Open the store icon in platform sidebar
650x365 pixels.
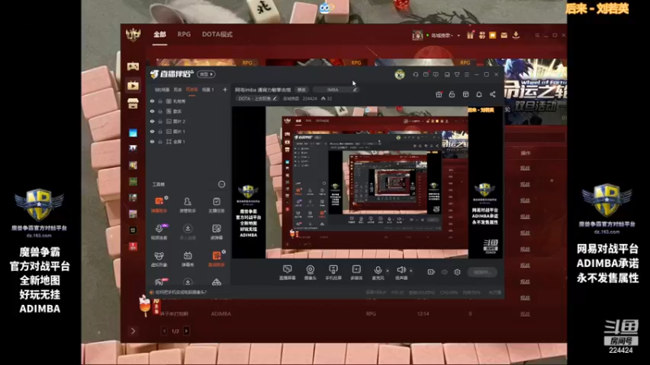click(x=132, y=104)
